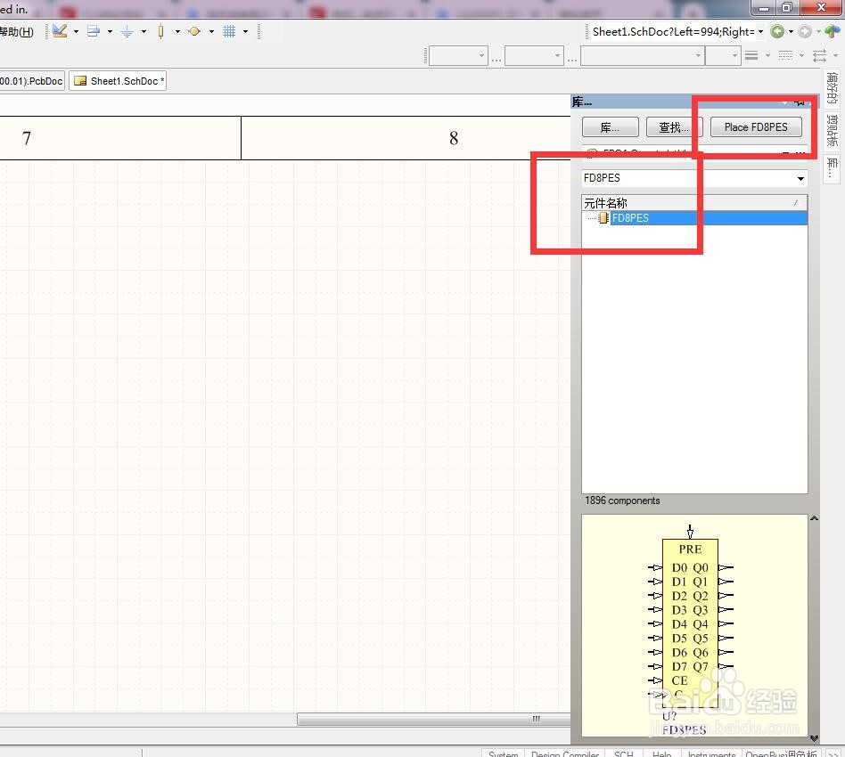
Task: Select the drawing utilities tool icon
Action: (60, 31)
